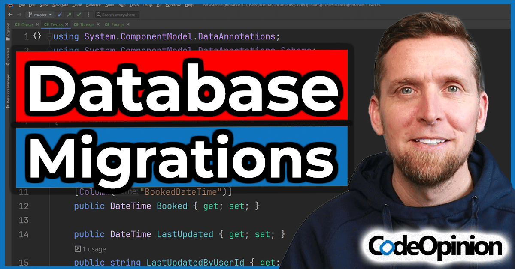Open the vertical three-dot VCS options
Image resolution: width=515 pixels, height=269 pixels.
click(88, 15)
